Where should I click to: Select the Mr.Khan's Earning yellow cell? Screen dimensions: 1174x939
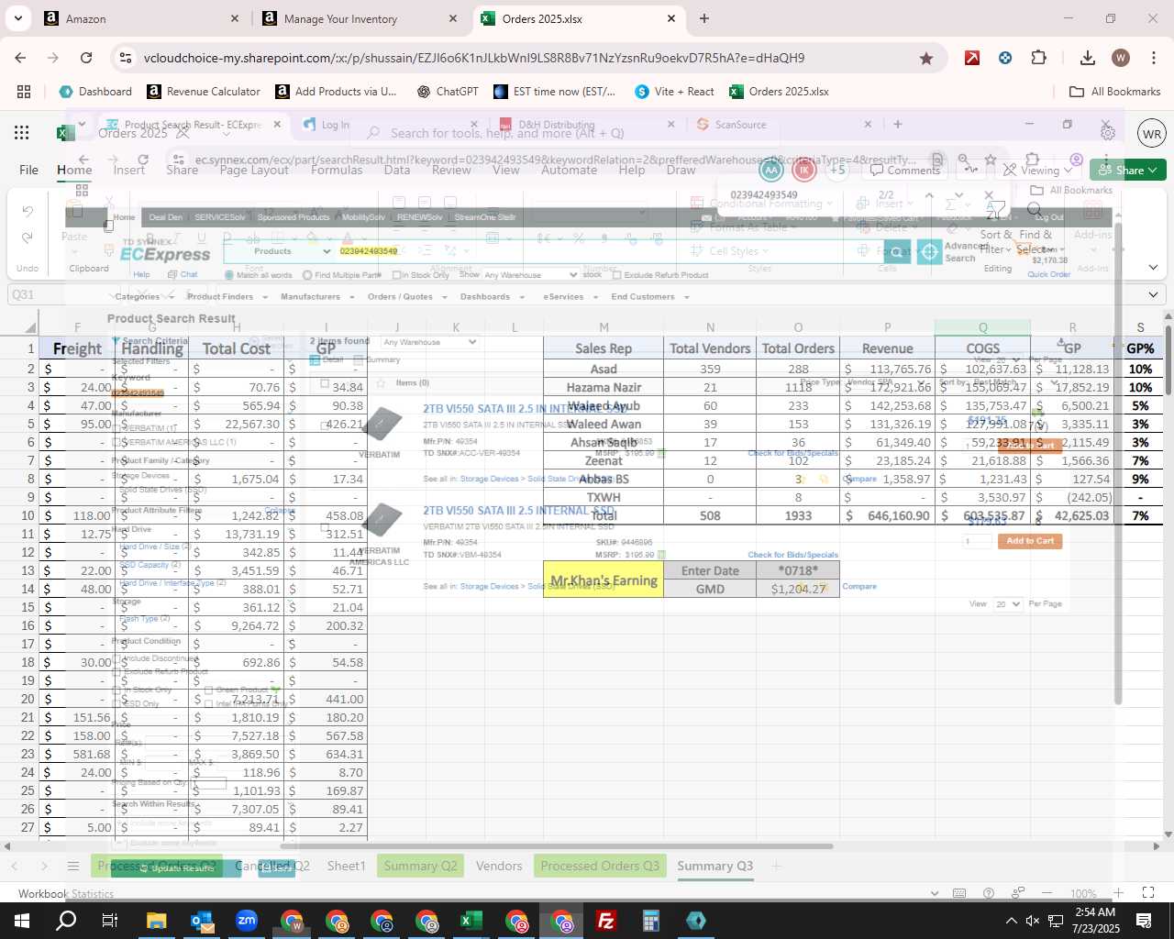604,580
